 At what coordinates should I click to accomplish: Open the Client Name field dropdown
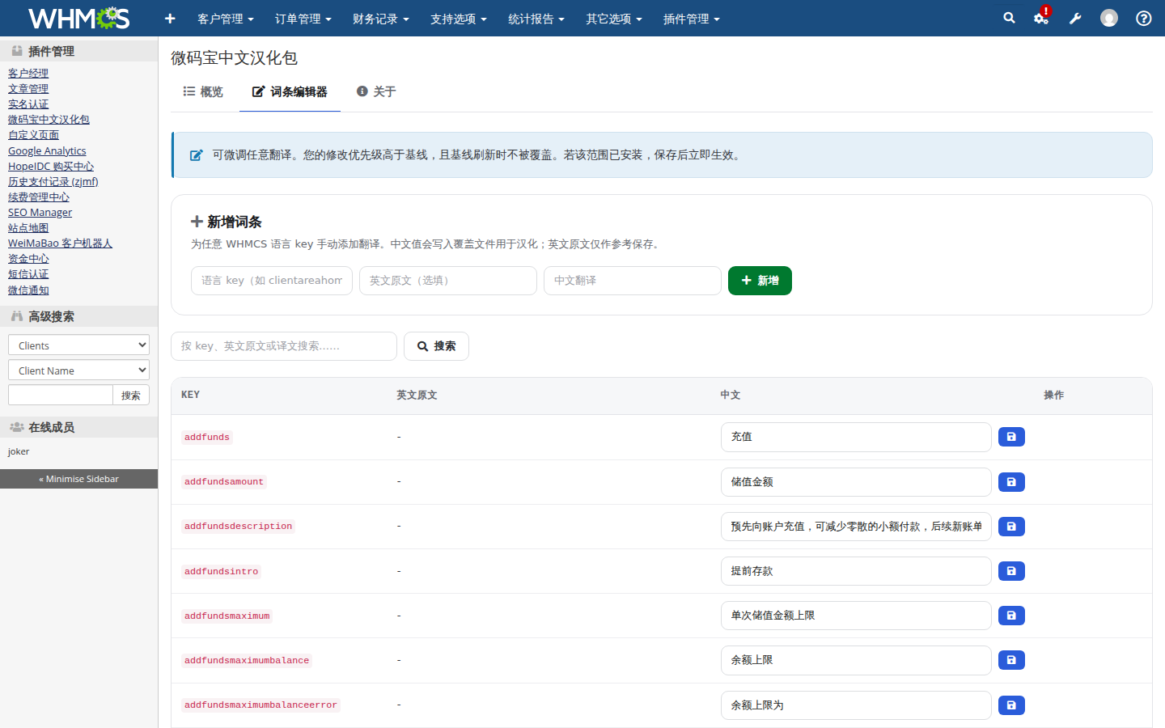pyautogui.click(x=78, y=370)
